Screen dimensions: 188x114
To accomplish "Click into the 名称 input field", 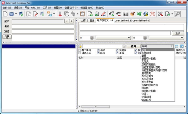I will tap(43, 26).
